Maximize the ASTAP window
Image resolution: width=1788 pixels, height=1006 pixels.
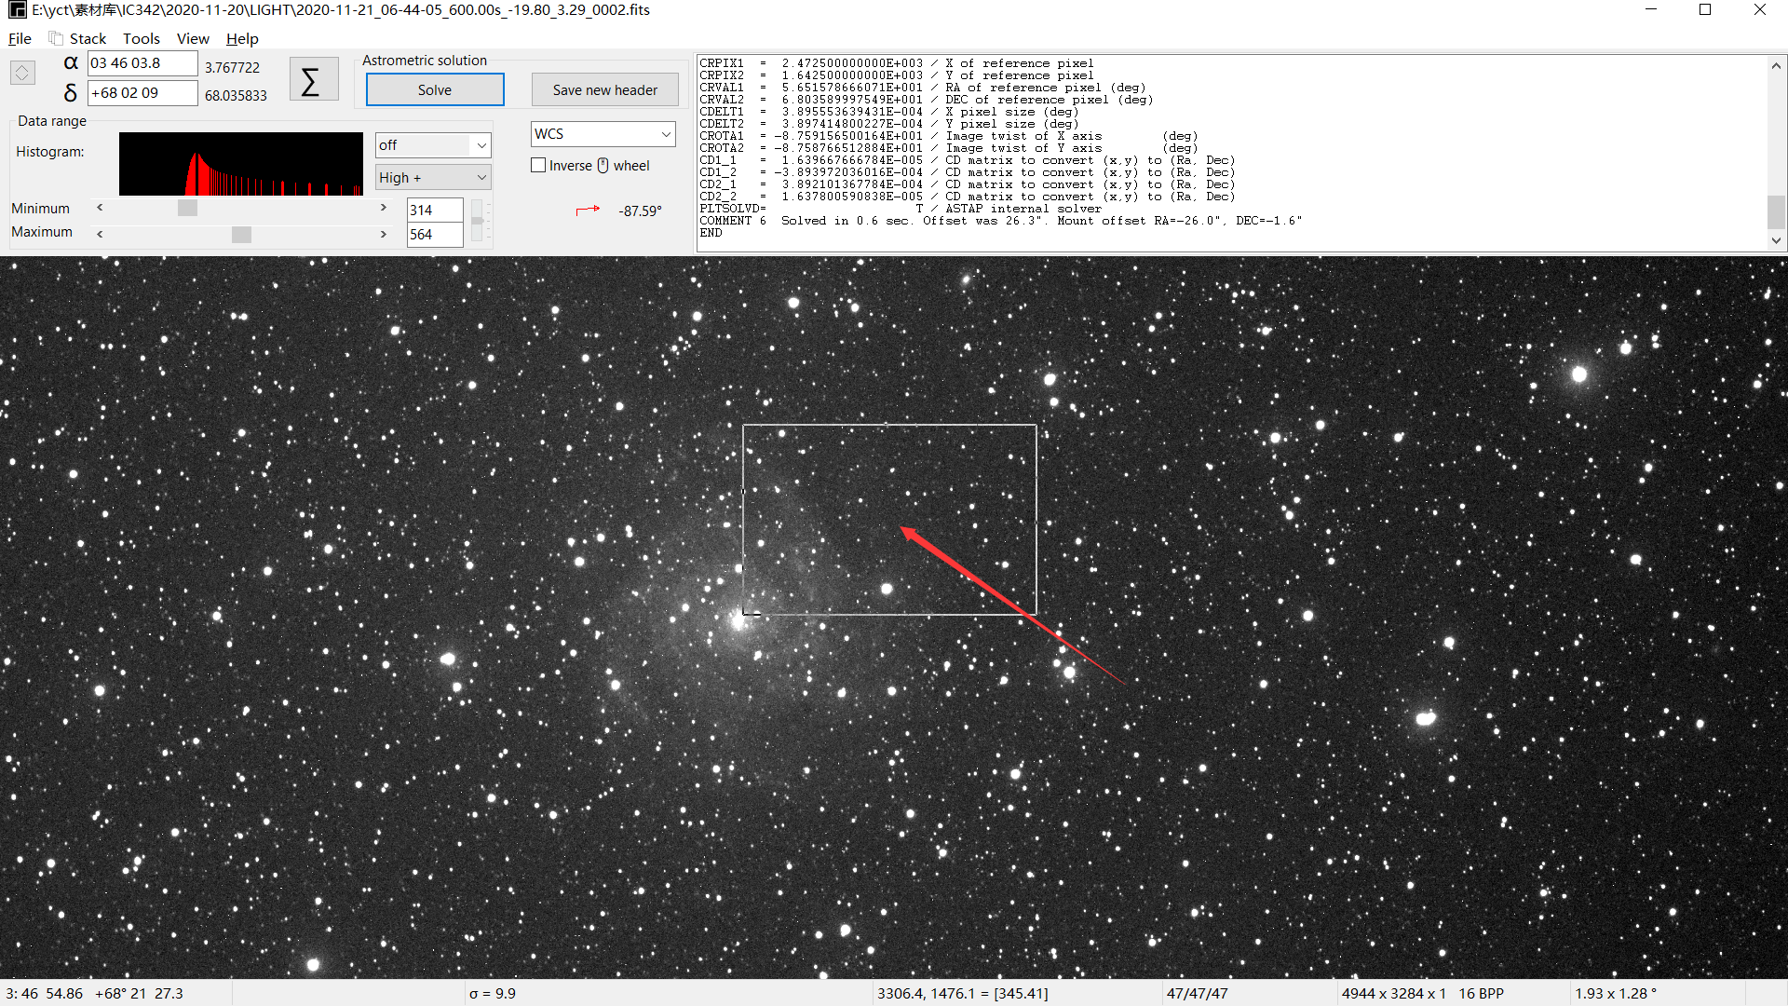[1705, 10]
